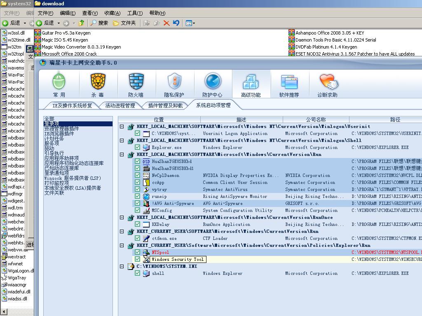The image size is (422, 316).
Task: Collapse the C:\WINDOWS\SYSTEM.INI group
Action: [122, 266]
